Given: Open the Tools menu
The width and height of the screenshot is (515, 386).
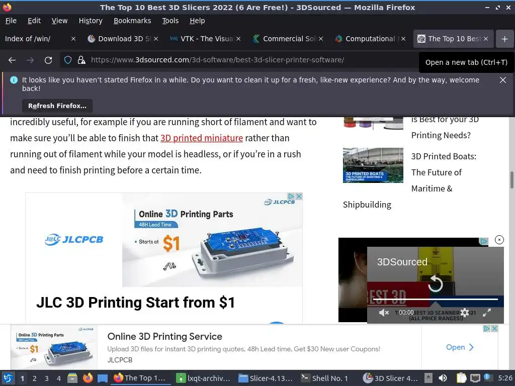Looking at the screenshot, I should pyautogui.click(x=170, y=21).
